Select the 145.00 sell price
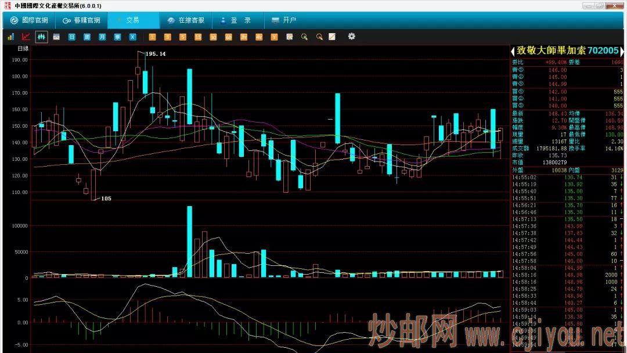The image size is (627, 353). coord(557,77)
